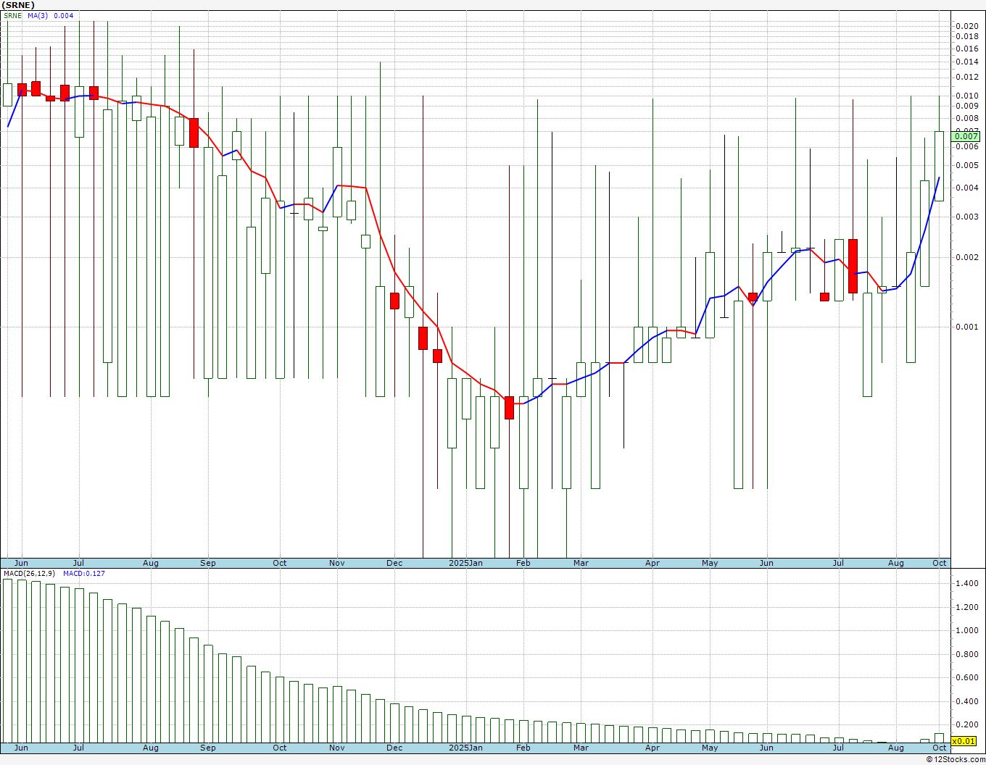Click Dec on the MACD panel date axis
Image resolution: width=986 pixels, height=765 pixels.
click(x=394, y=748)
